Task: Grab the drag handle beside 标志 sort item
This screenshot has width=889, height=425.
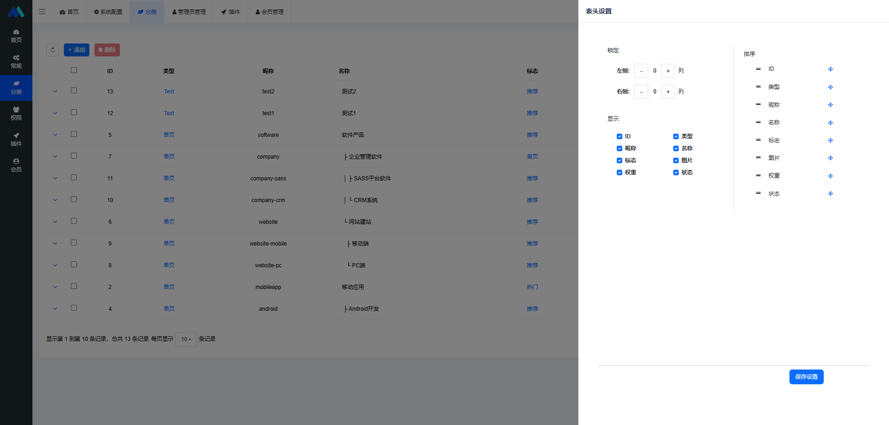Action: coord(758,140)
